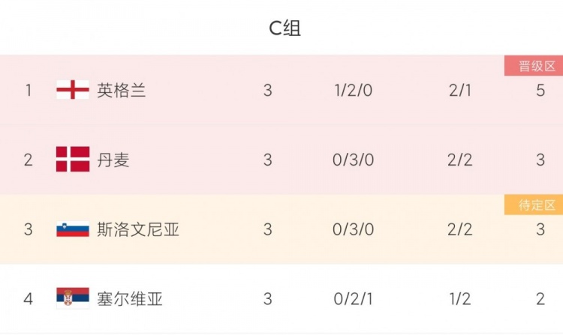This screenshot has height=335, width=563.
Task: Click the Slovenia flag icon
Action: click(73, 229)
